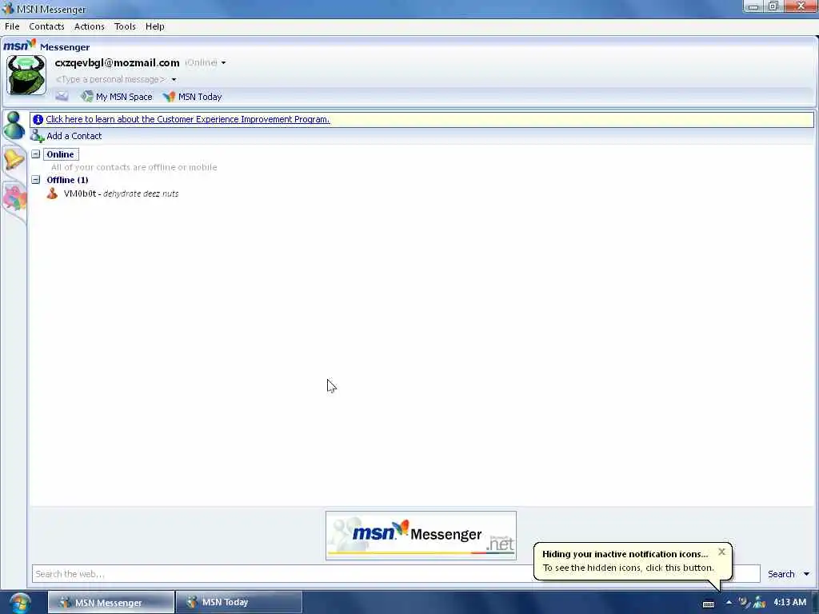Open the File menu
Viewport: 819px width, 614px height.
[x=12, y=26]
